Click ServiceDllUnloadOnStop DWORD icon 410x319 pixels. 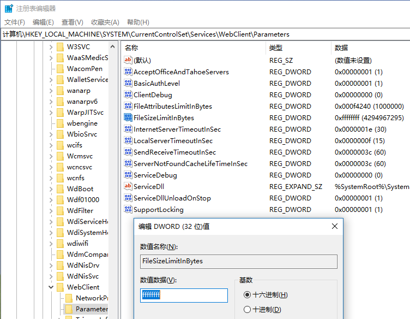pyautogui.click(x=128, y=198)
